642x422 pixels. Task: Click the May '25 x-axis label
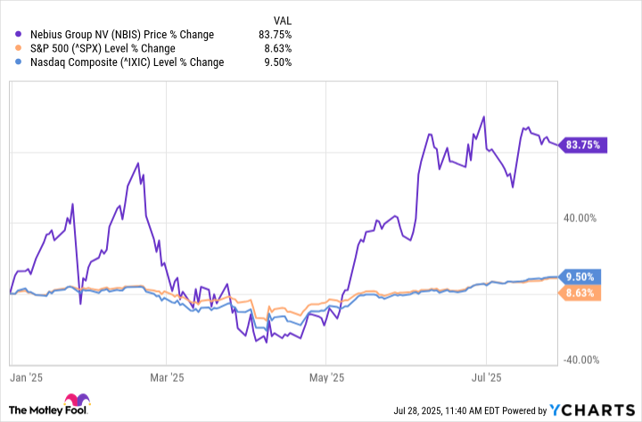point(327,376)
